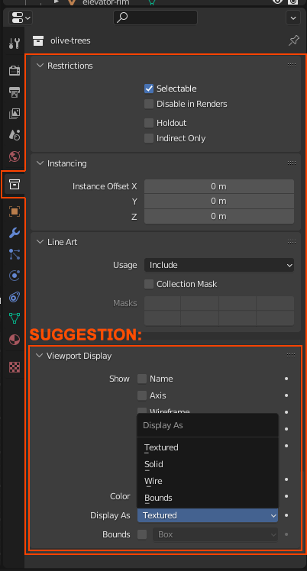Select the Collection properties tab icon
This screenshot has height=571, width=307.
[15, 184]
